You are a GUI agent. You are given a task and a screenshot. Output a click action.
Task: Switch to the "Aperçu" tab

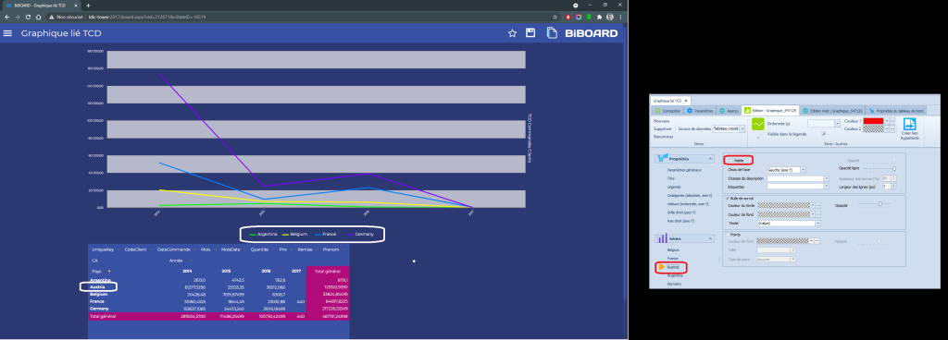[x=730, y=111]
